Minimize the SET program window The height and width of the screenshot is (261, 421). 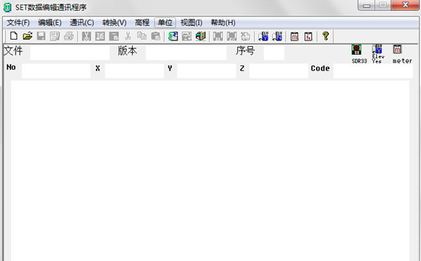pos(366,5)
